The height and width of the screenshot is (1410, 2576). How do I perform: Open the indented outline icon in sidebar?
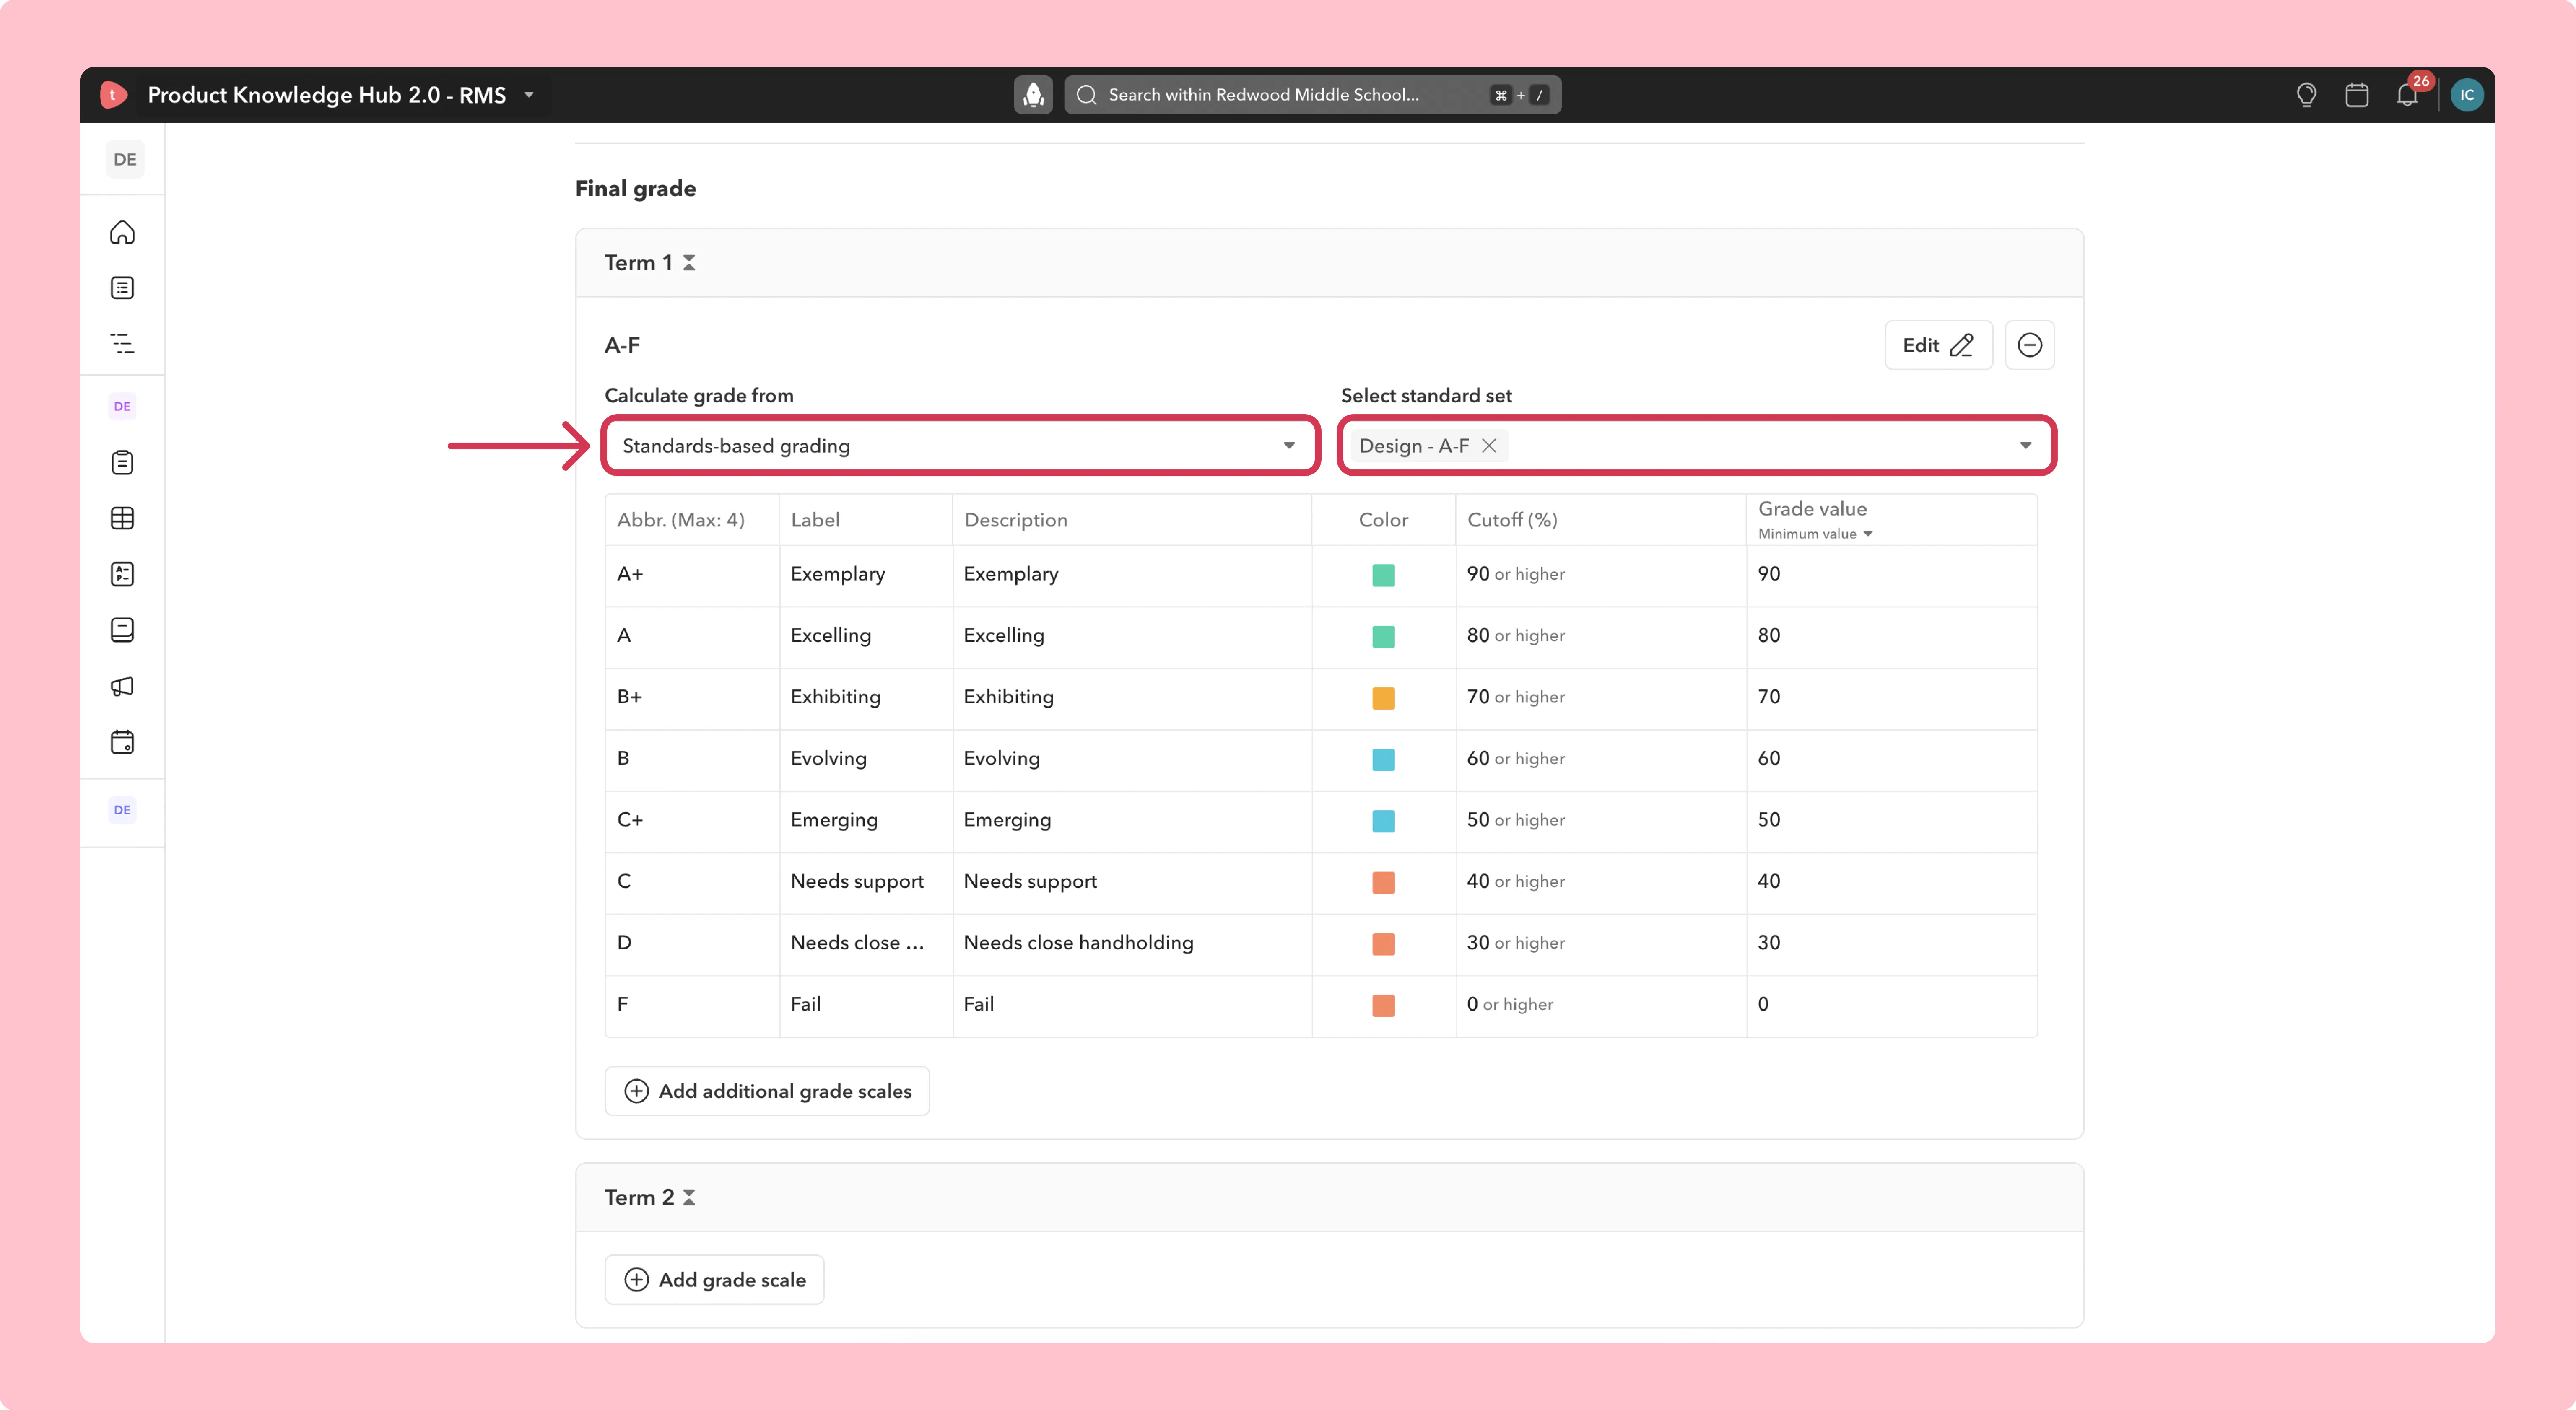[122, 344]
